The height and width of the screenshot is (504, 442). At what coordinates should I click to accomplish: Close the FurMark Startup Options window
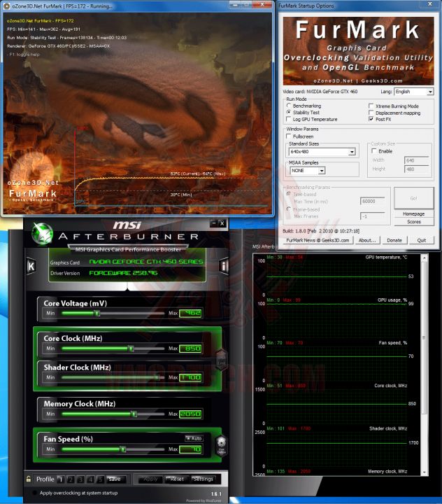[430, 4]
